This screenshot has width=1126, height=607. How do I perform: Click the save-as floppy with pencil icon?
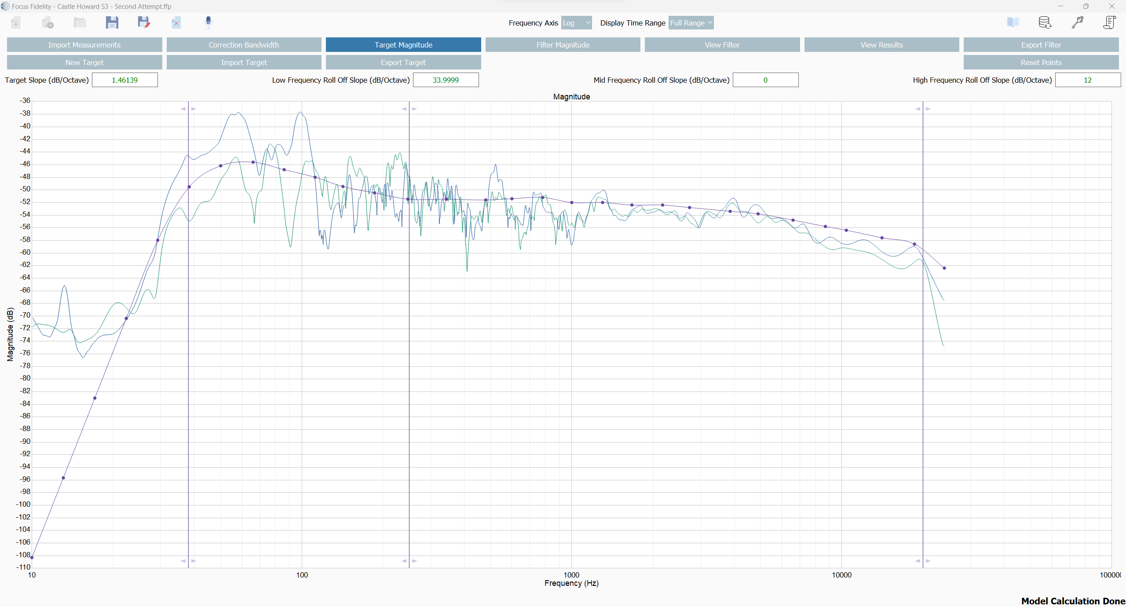click(x=144, y=22)
